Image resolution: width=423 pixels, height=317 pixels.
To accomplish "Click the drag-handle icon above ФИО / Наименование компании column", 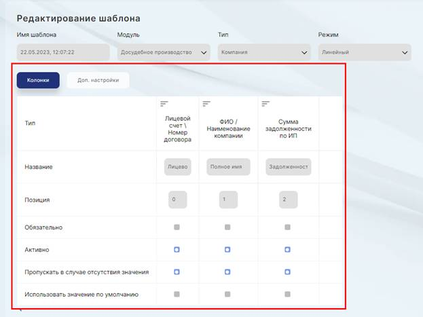I will coord(206,104).
